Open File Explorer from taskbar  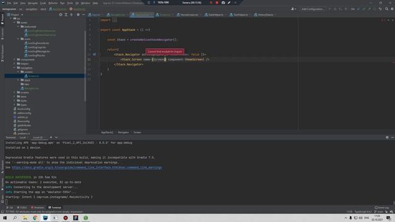[x=25, y=218]
